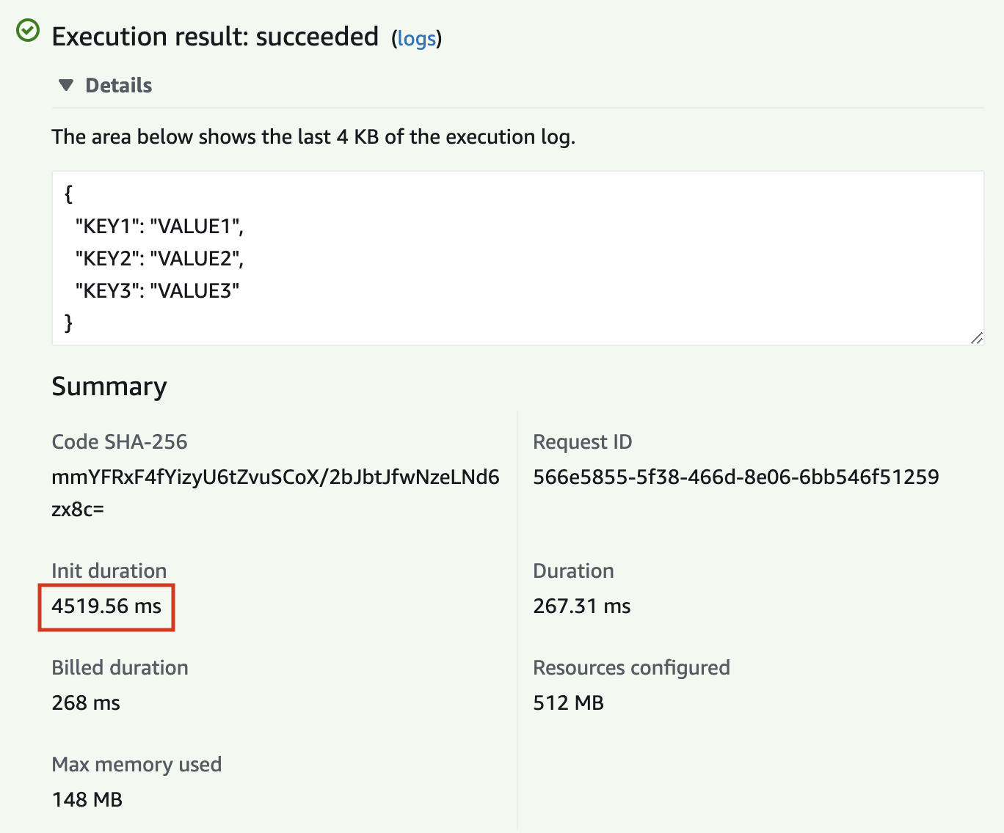1004x833 pixels.
Task: Click the Code SHA-256 value text
Action: [275, 477]
